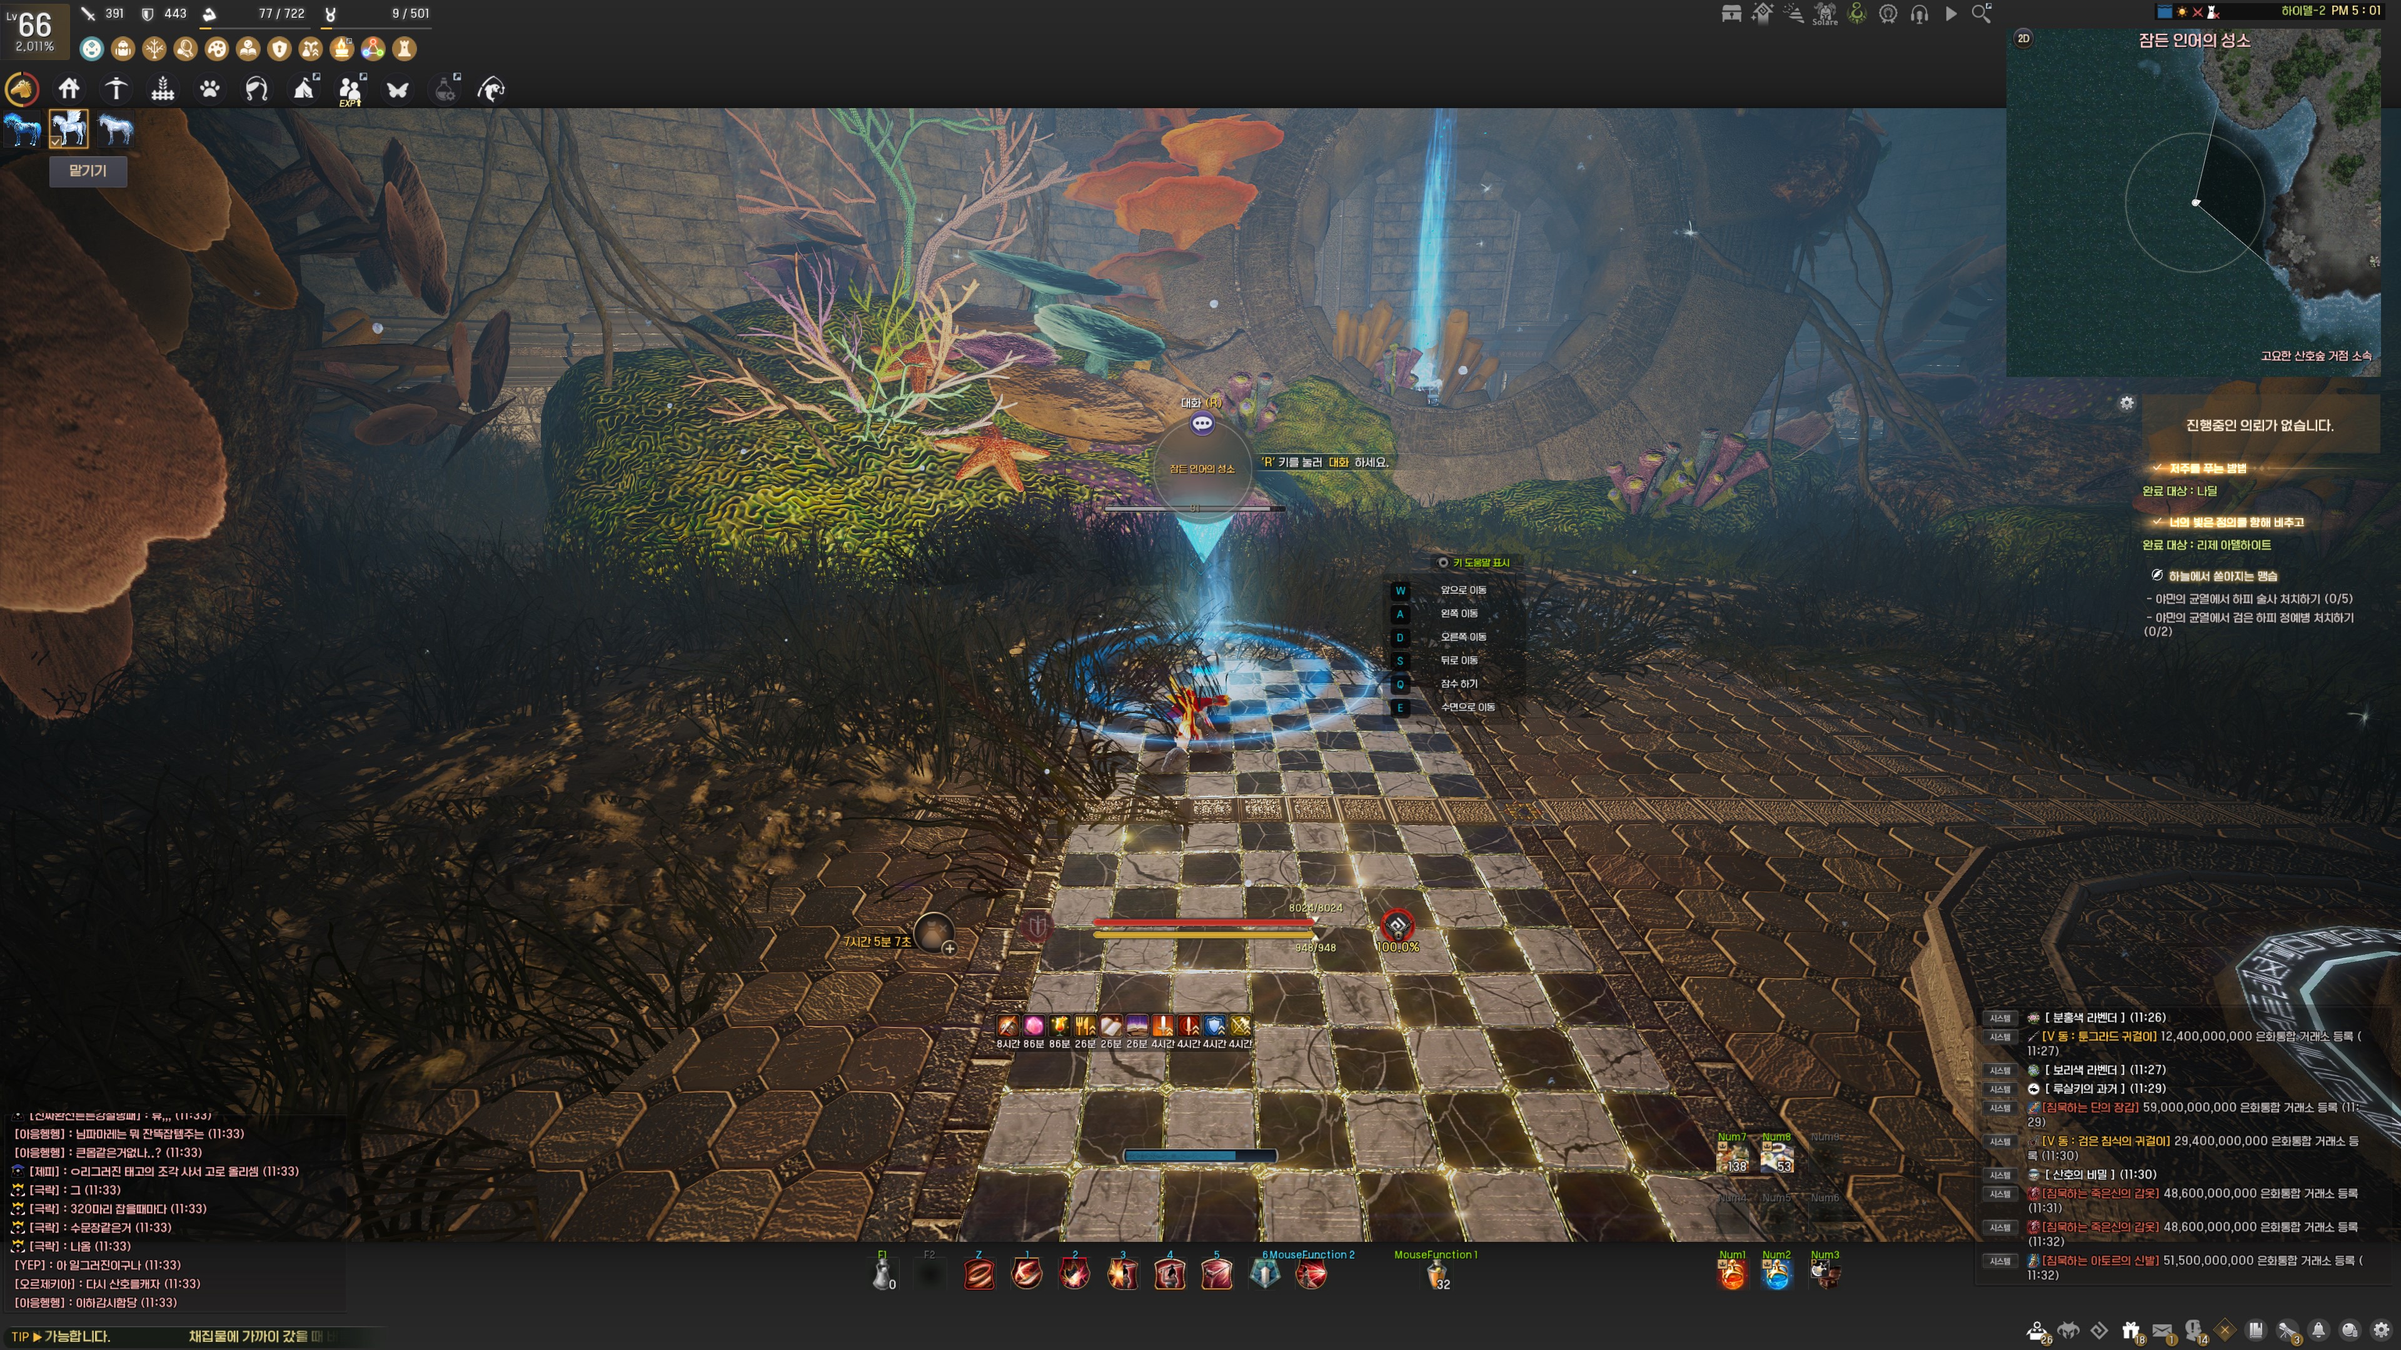Select the first blue flame horse thumbnail
This screenshot has height=1350, width=2401.
point(23,129)
